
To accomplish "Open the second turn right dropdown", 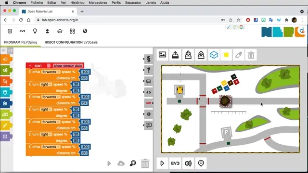I will [x=46, y=109].
